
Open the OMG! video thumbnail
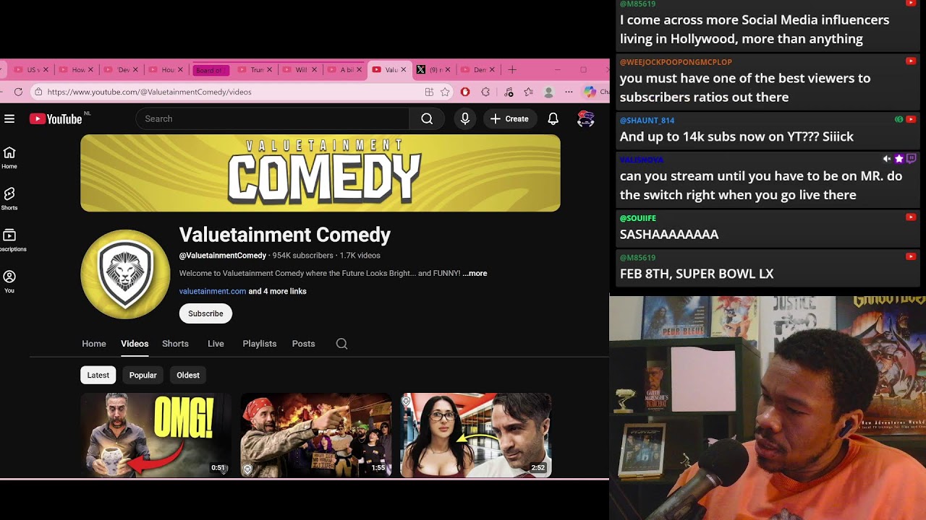[156, 435]
